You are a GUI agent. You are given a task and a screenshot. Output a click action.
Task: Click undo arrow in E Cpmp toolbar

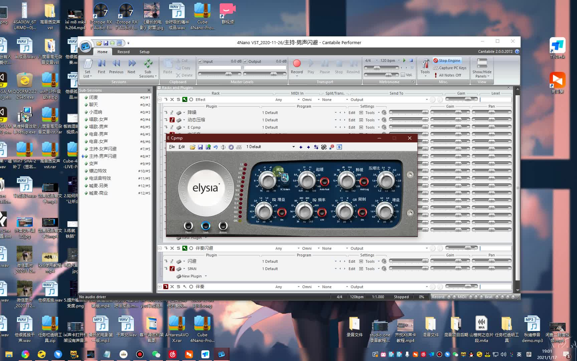click(x=216, y=147)
